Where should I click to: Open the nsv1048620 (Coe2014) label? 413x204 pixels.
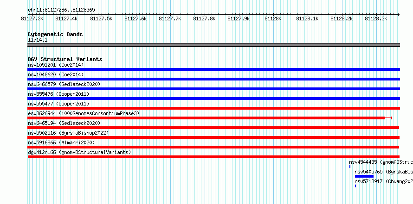56,74
